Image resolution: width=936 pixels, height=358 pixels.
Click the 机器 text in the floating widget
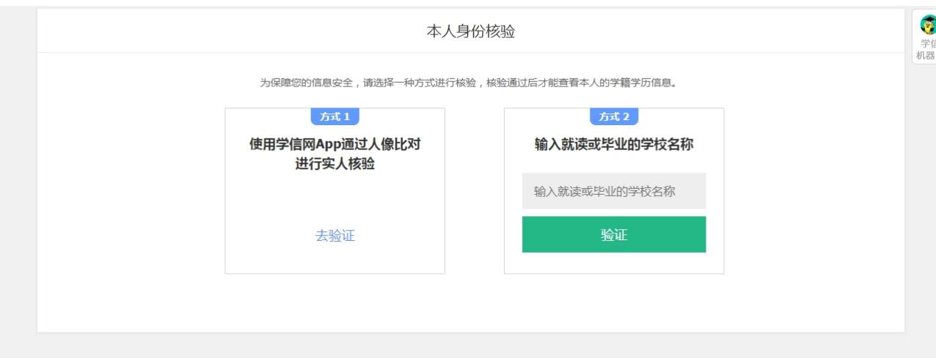tap(926, 55)
